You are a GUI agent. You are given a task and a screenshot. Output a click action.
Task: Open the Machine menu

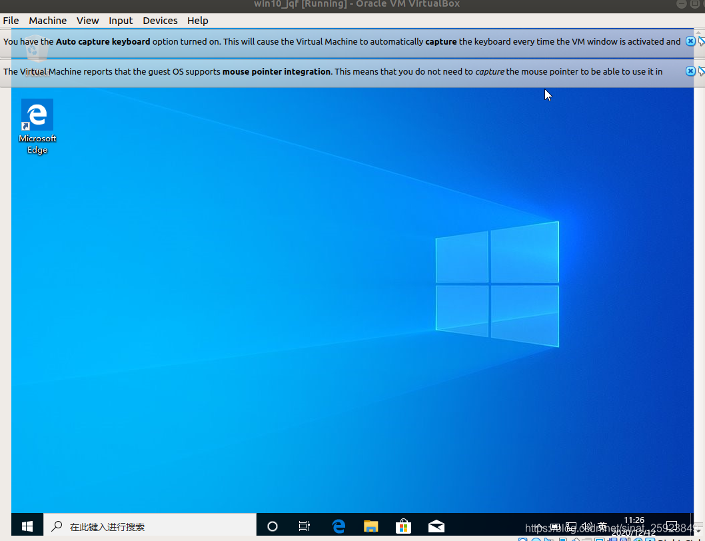[x=48, y=21]
